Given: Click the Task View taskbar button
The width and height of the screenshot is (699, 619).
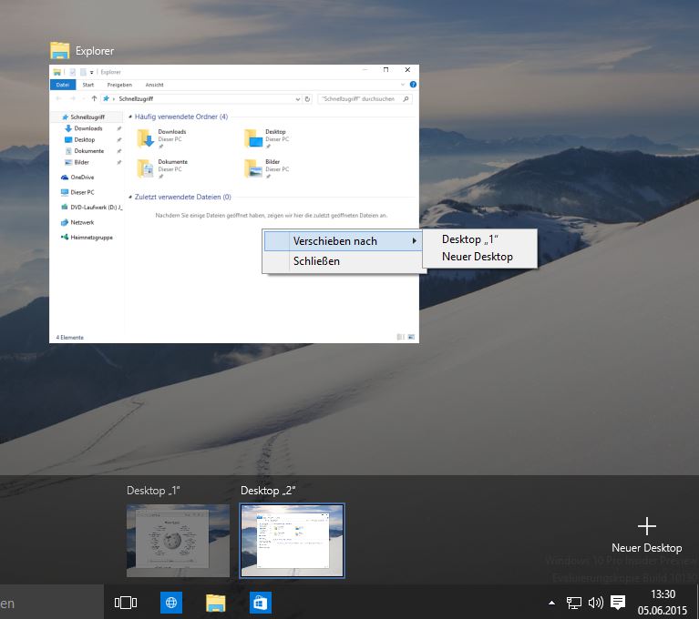Looking at the screenshot, I should 126,603.
